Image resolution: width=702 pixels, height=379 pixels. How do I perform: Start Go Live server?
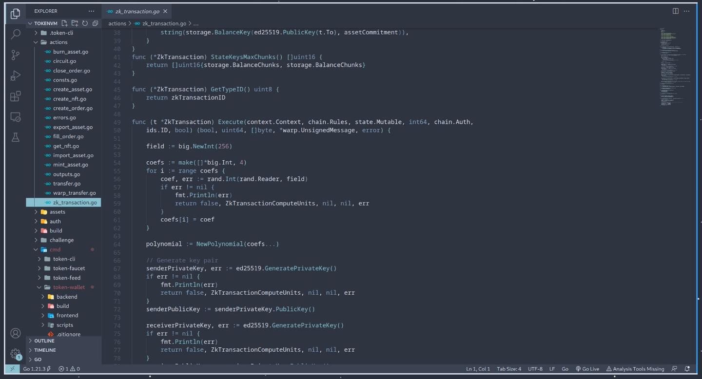tap(587, 369)
